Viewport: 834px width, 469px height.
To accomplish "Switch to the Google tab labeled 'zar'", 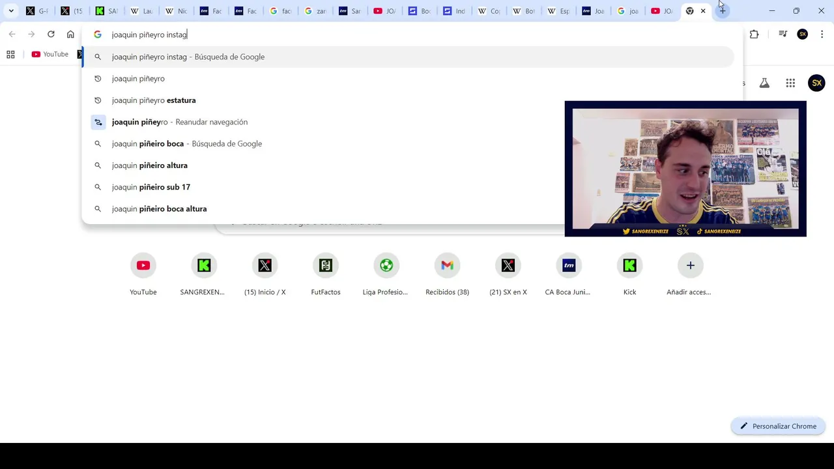I will tap(315, 11).
